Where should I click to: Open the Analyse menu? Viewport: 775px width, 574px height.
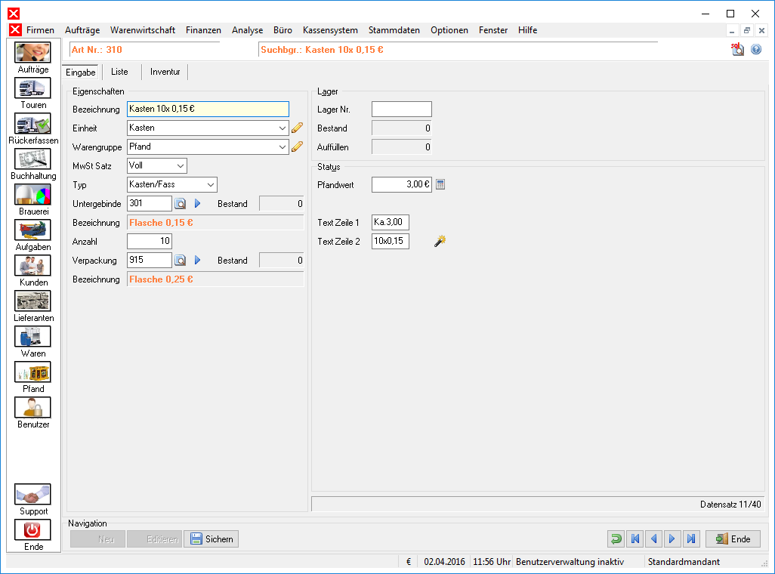(x=248, y=30)
